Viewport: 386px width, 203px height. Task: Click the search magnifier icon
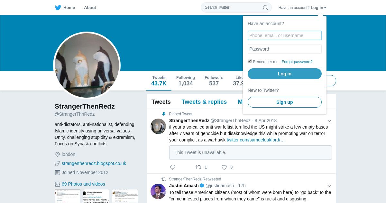pos(265,7)
